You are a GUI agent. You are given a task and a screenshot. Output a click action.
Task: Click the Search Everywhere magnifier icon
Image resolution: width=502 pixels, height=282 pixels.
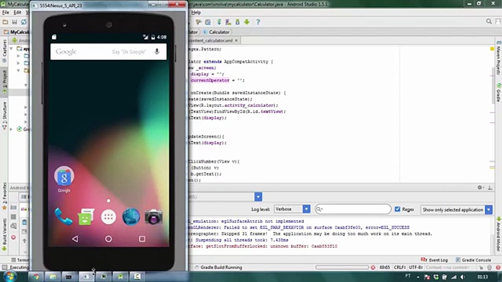click(x=489, y=22)
